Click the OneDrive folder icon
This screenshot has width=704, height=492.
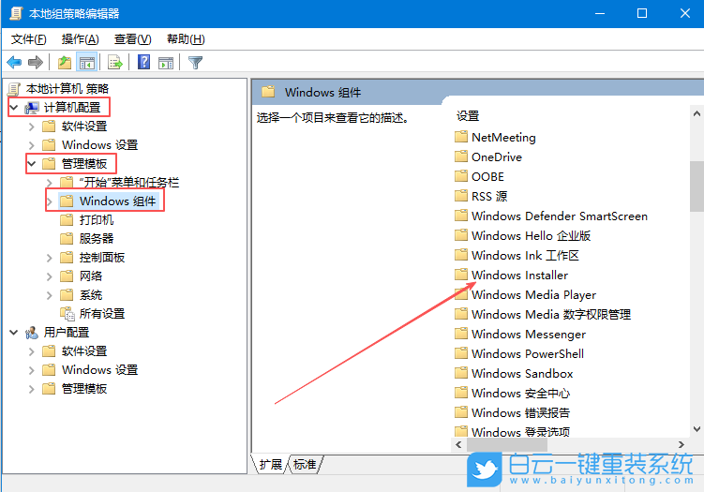pos(461,157)
